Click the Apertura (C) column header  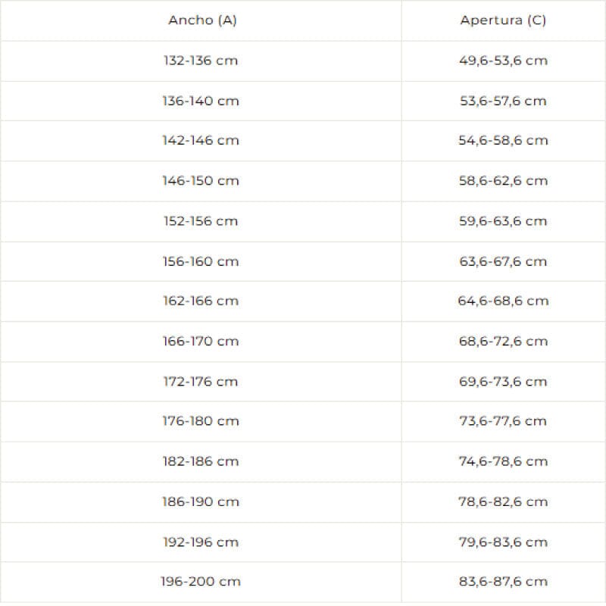pyautogui.click(x=503, y=20)
